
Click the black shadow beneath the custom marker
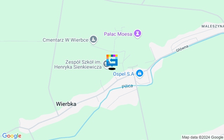click(x=112, y=69)
